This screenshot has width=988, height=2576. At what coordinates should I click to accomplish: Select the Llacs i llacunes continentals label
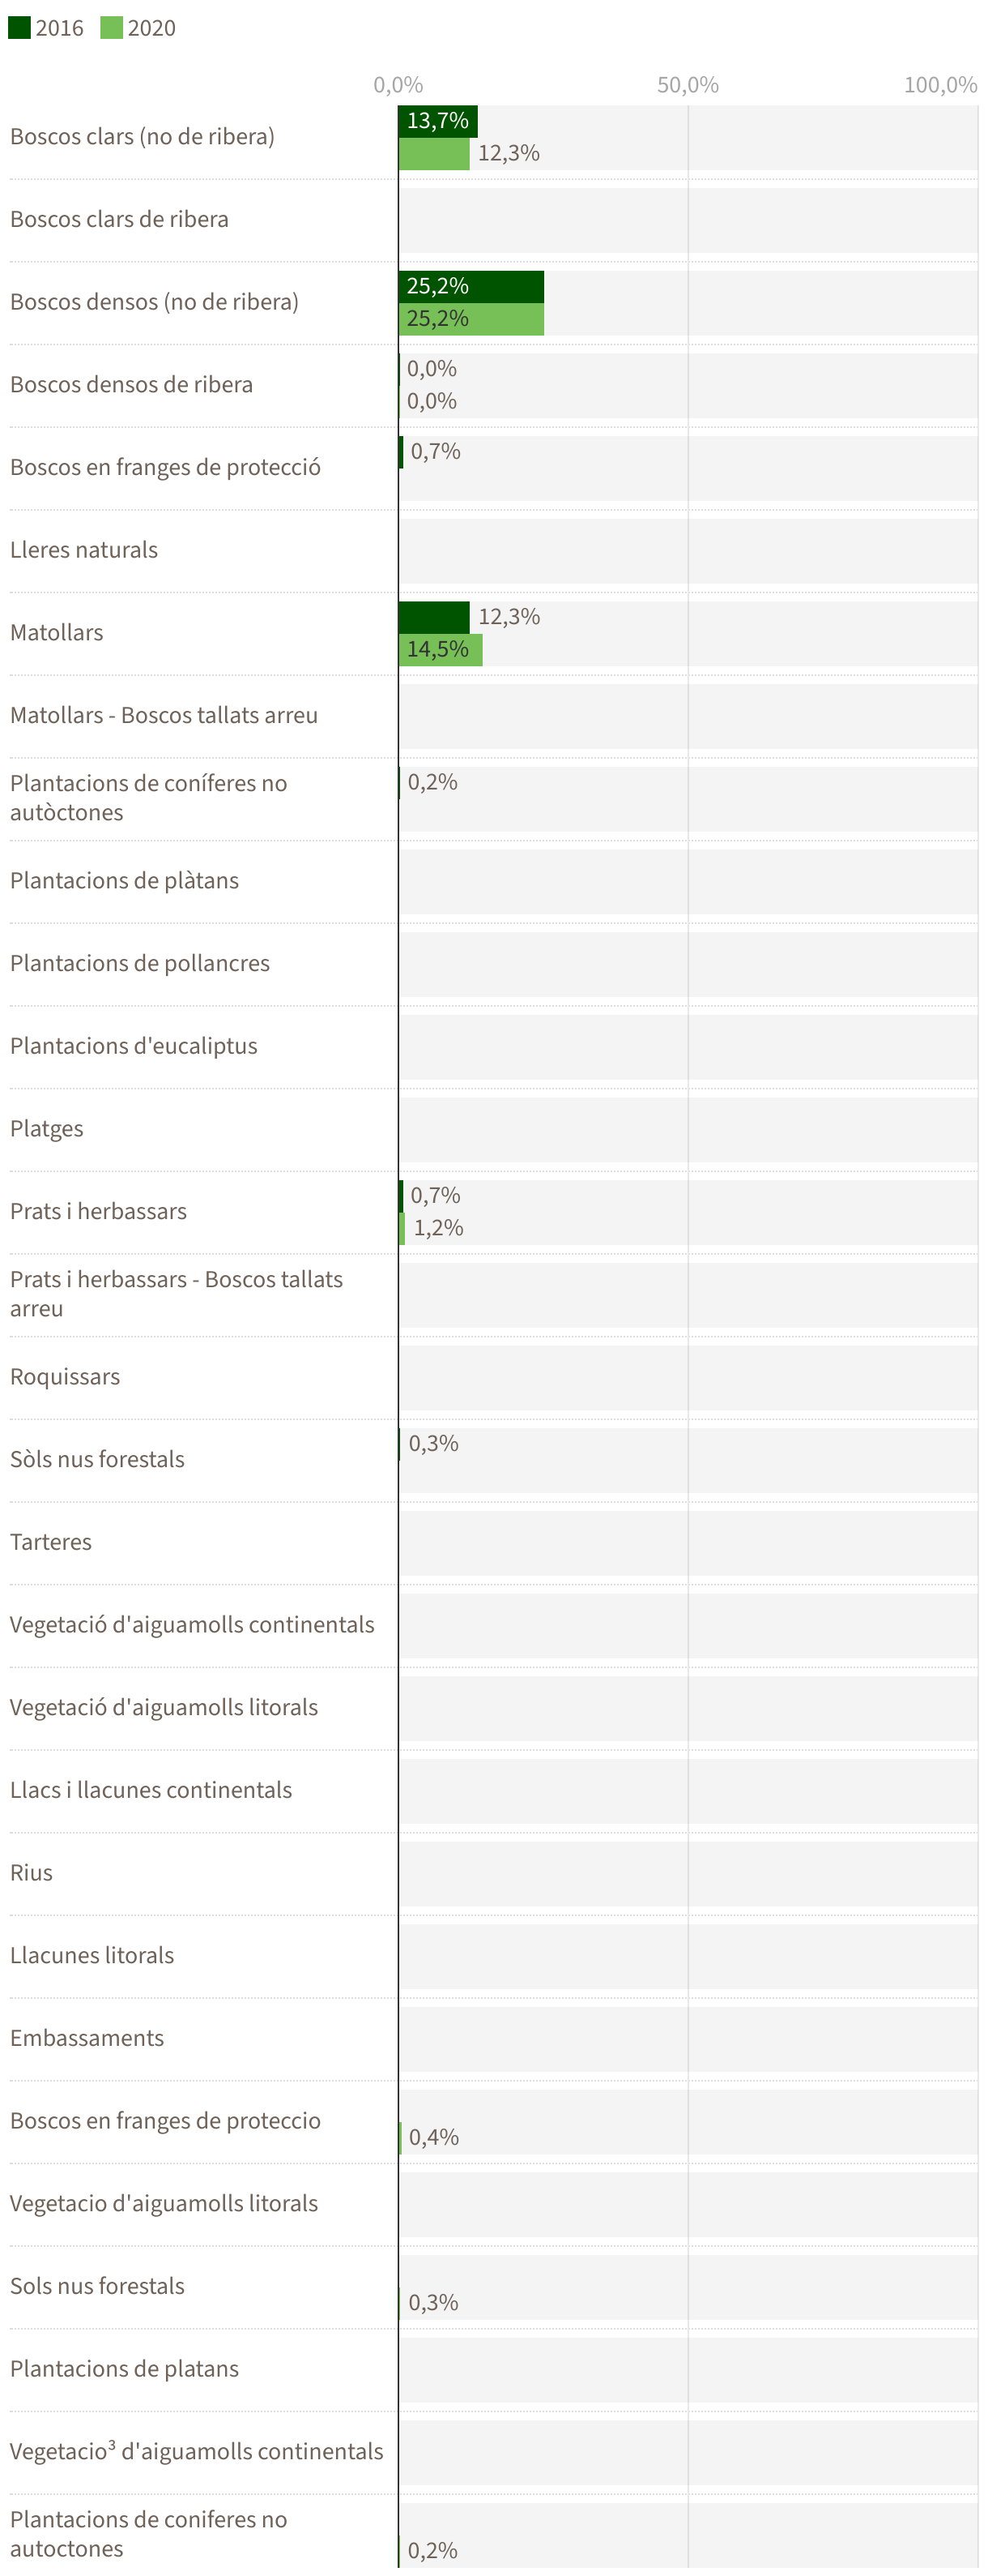tap(151, 1790)
